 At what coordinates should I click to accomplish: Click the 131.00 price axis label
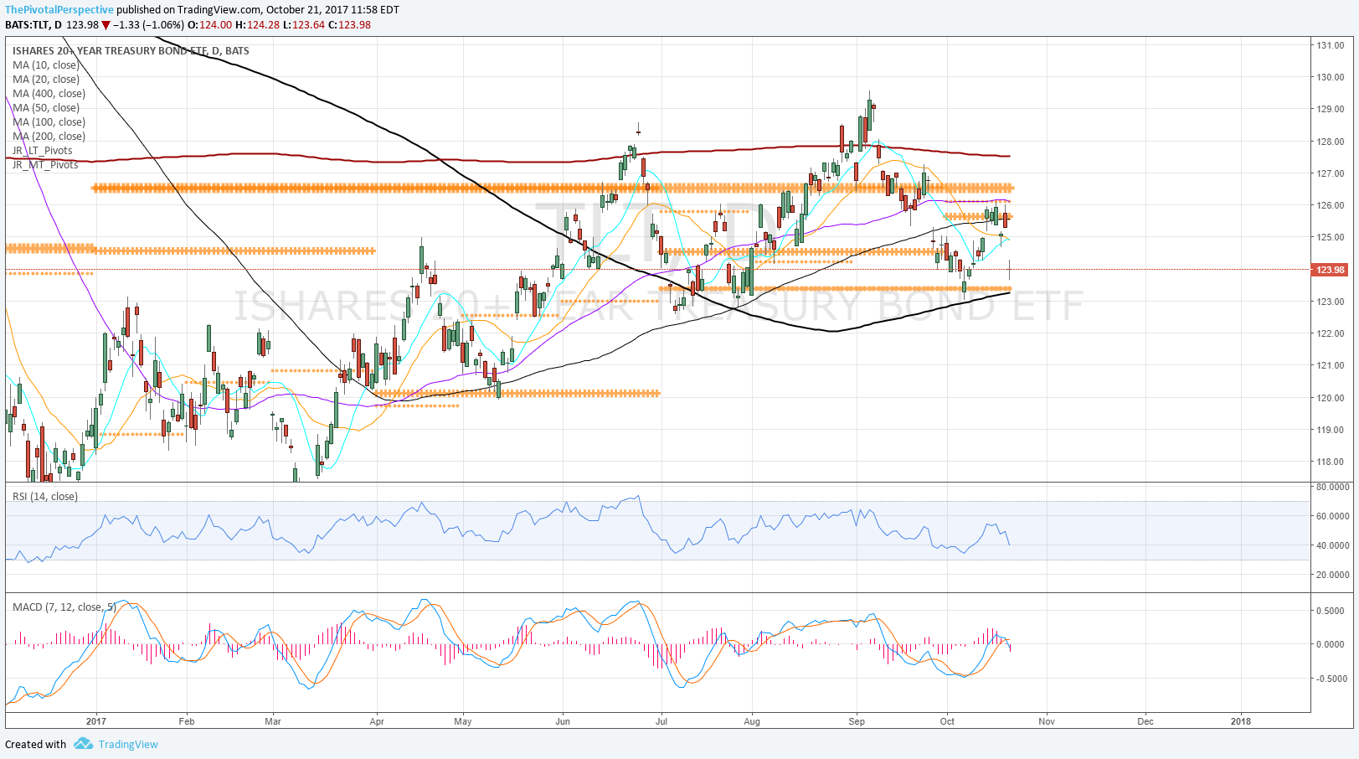tap(1331, 45)
